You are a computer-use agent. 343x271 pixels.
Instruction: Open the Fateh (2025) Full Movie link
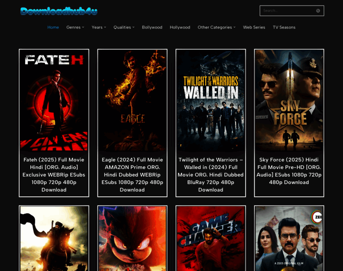coord(54,175)
